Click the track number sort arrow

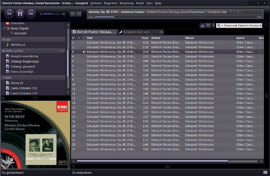tap(79, 38)
